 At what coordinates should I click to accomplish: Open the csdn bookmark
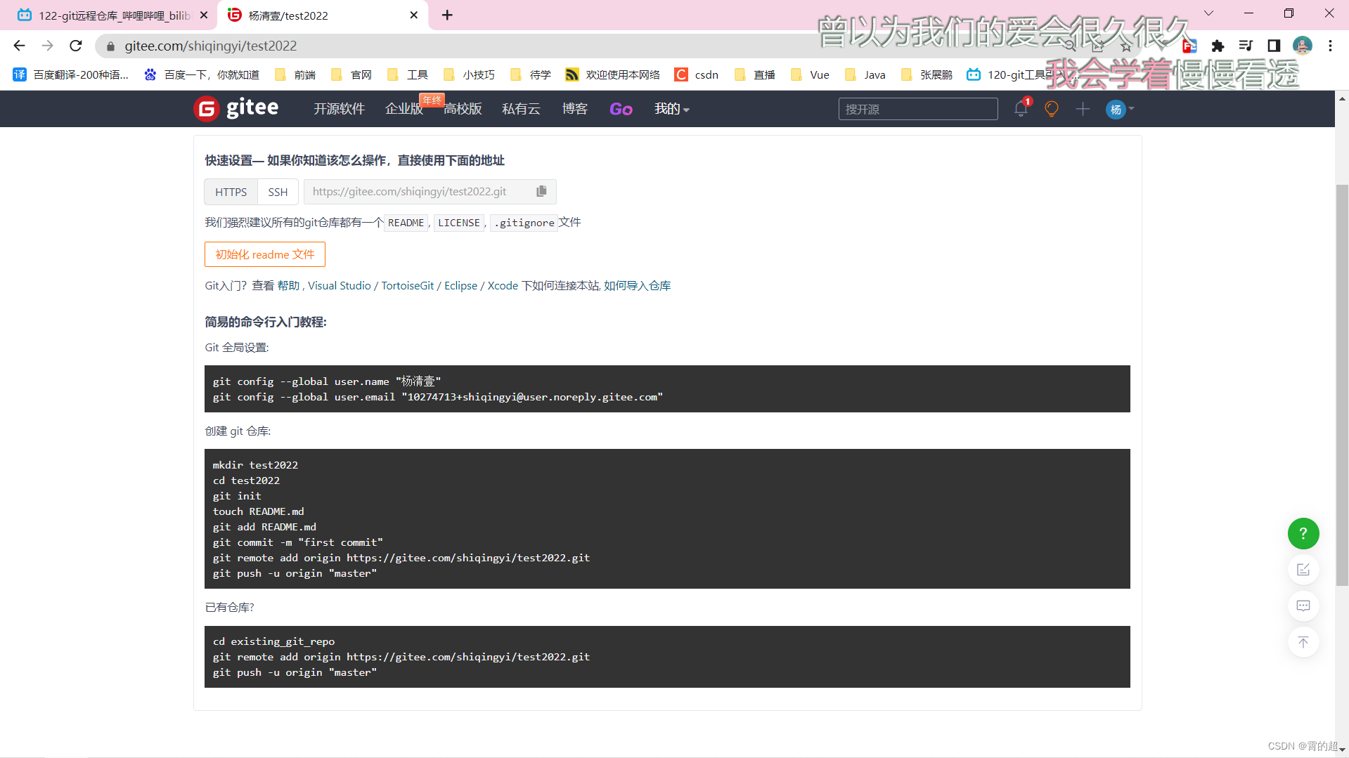pos(697,74)
